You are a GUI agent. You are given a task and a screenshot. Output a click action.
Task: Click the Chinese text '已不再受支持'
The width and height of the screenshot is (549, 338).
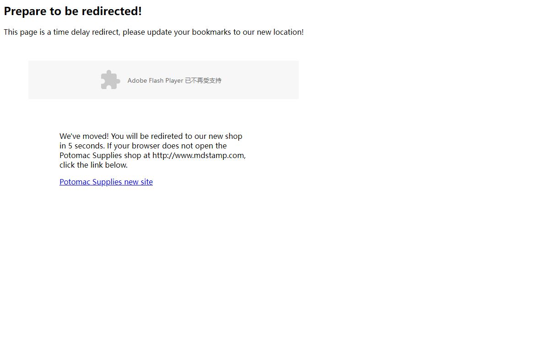pos(203,80)
